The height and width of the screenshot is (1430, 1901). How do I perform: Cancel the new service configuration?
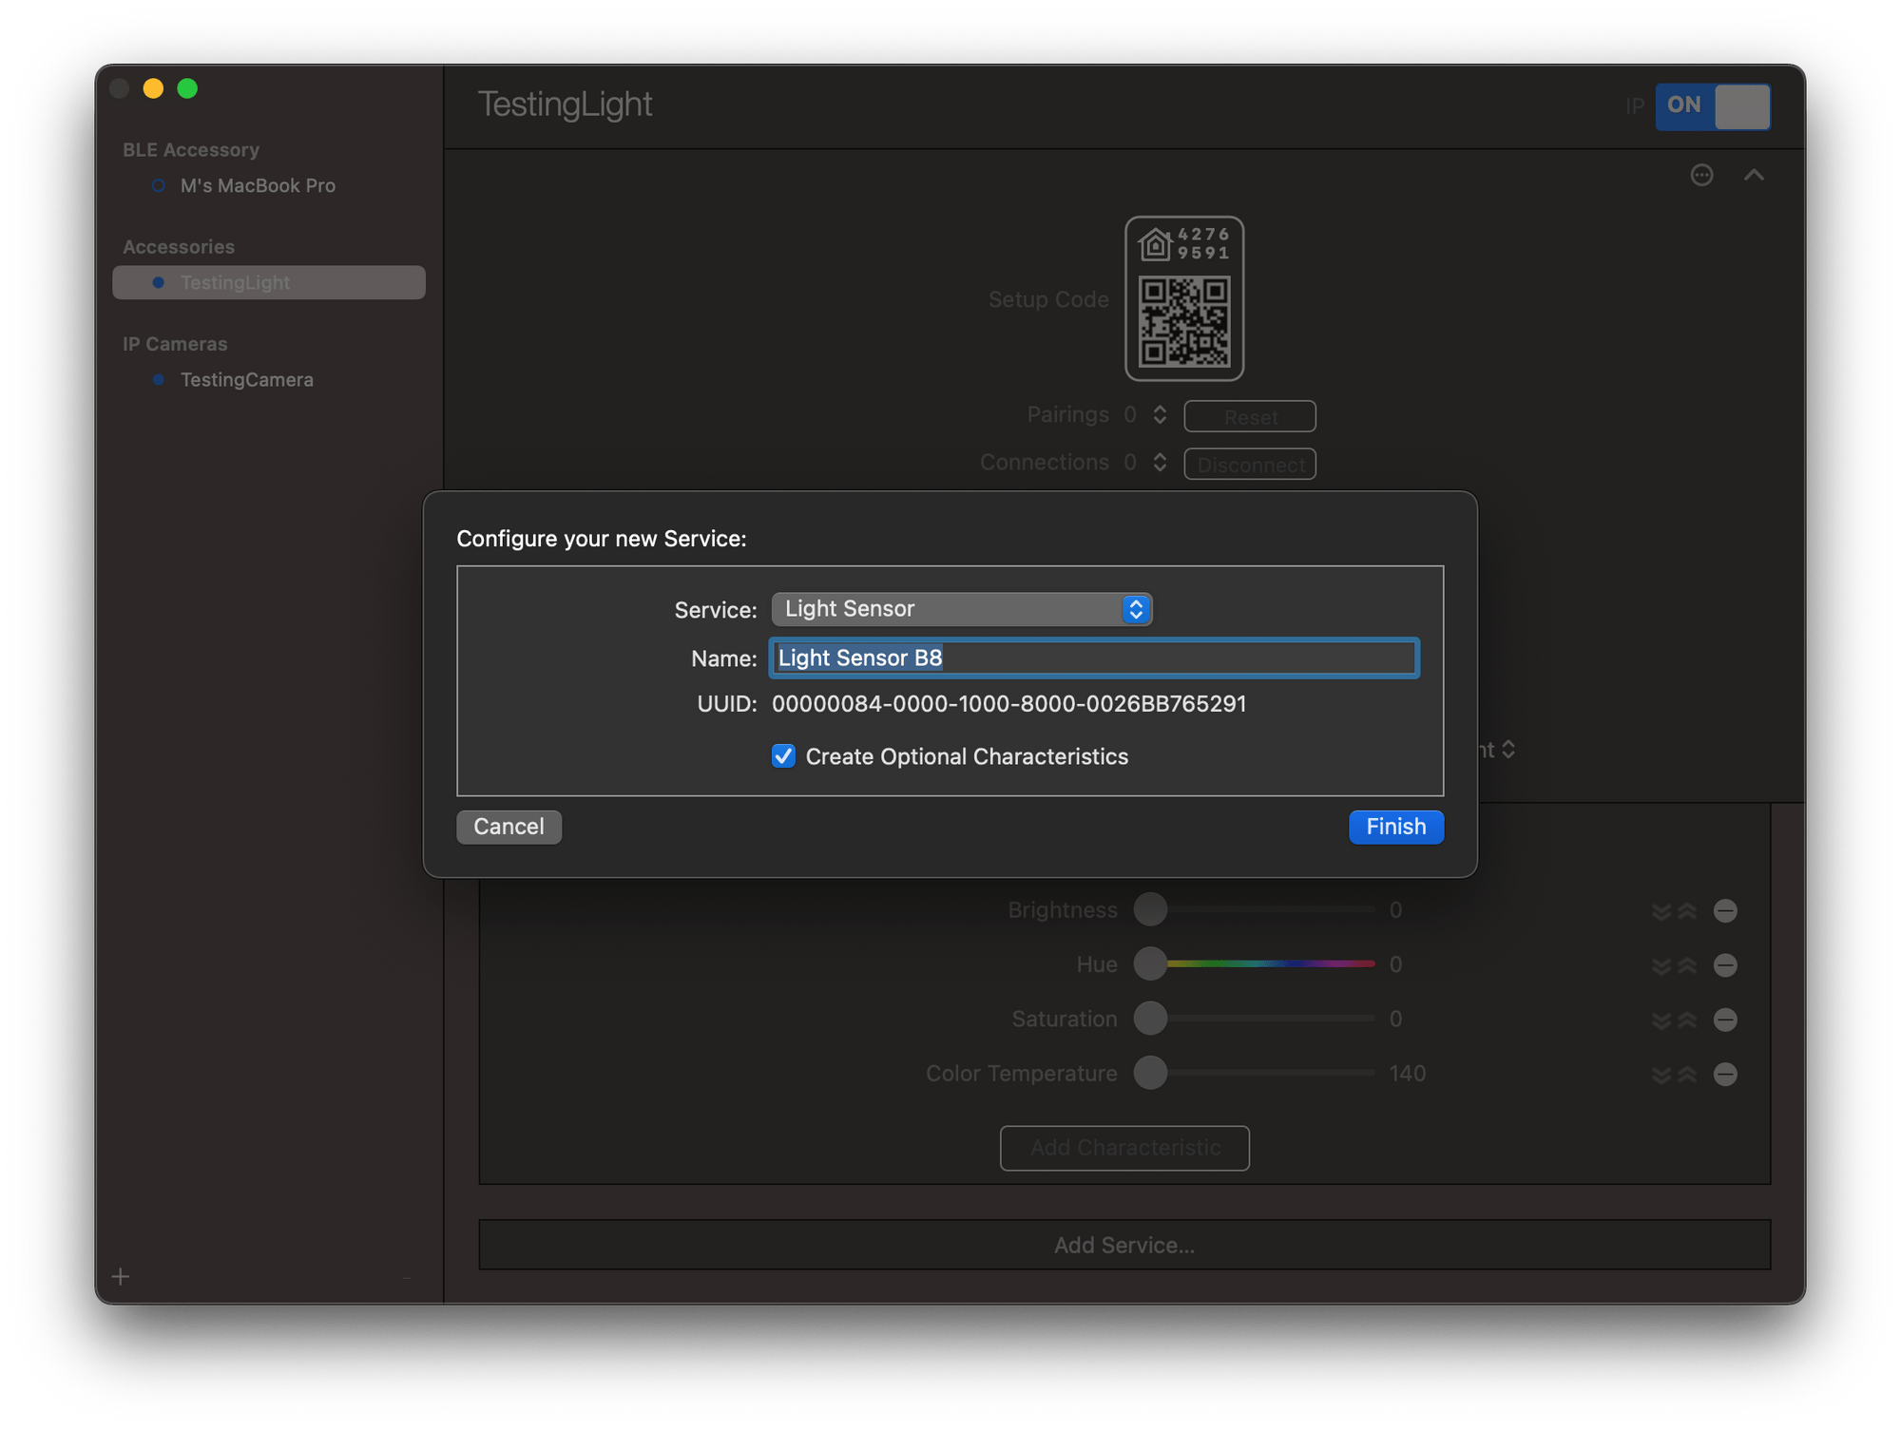(x=509, y=827)
